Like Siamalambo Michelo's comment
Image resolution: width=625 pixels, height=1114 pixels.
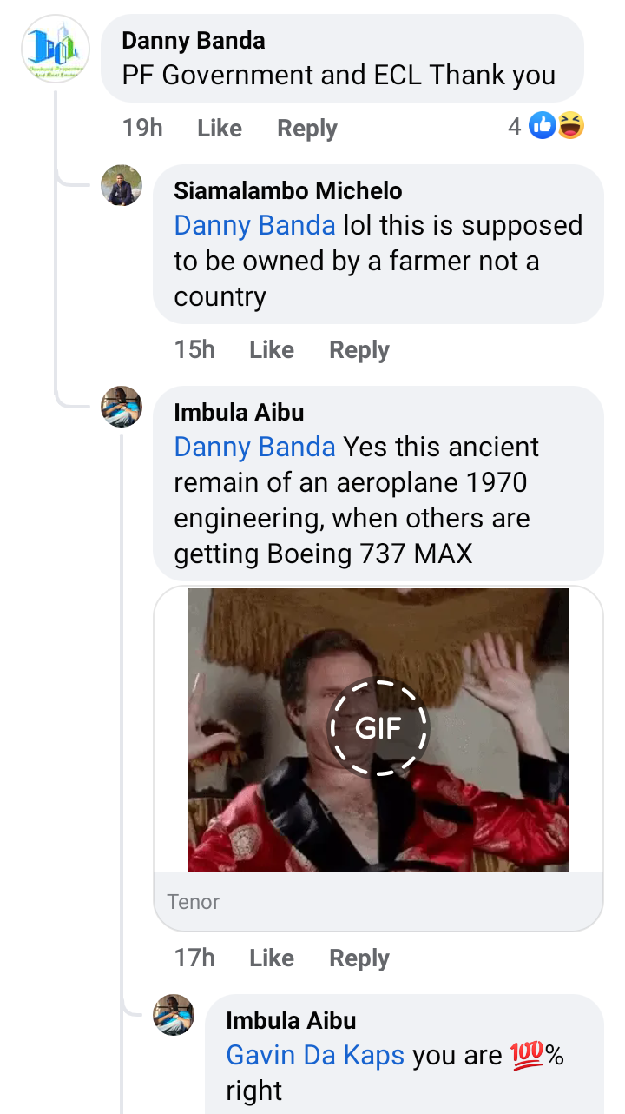pos(271,350)
